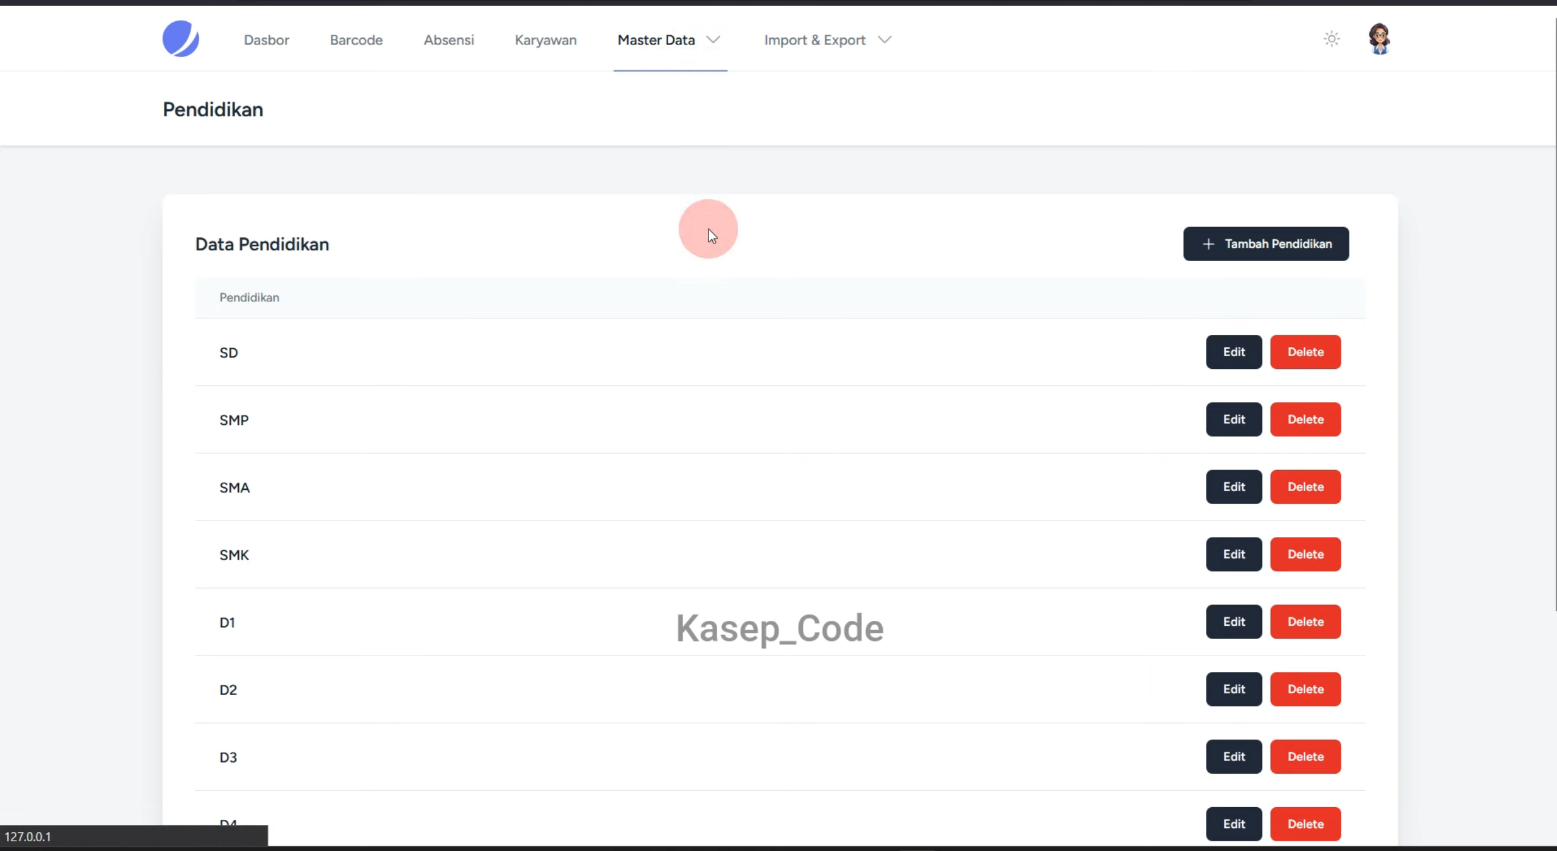Click the Tambah Pendidikan button
This screenshot has width=1557, height=851.
(x=1266, y=244)
